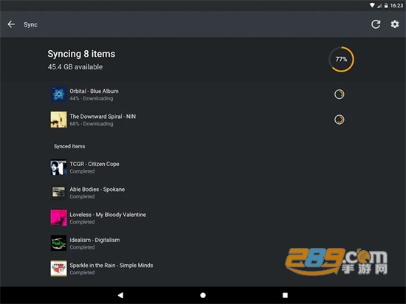The width and height of the screenshot is (406, 304).
Task: Select the Synced Items section header
Action: (69, 146)
